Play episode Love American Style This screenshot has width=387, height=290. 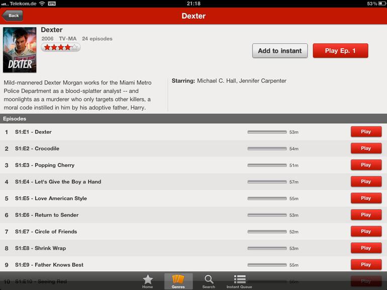(366, 198)
